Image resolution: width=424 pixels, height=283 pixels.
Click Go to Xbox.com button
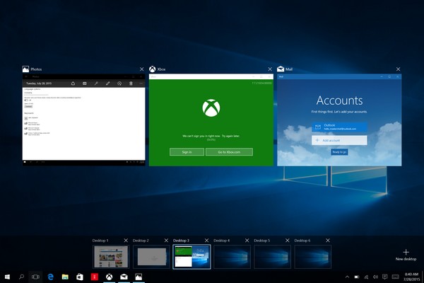click(x=229, y=152)
